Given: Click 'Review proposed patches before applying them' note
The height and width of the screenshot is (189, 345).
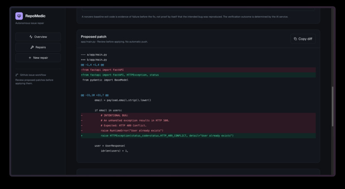Looking at the screenshot, I should tap(34, 82).
